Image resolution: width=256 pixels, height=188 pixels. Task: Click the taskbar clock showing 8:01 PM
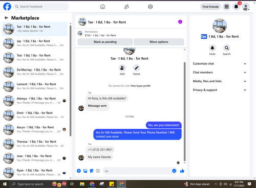[x=239, y=184]
